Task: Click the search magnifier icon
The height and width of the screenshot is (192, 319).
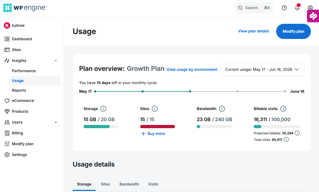Action: click(x=240, y=8)
